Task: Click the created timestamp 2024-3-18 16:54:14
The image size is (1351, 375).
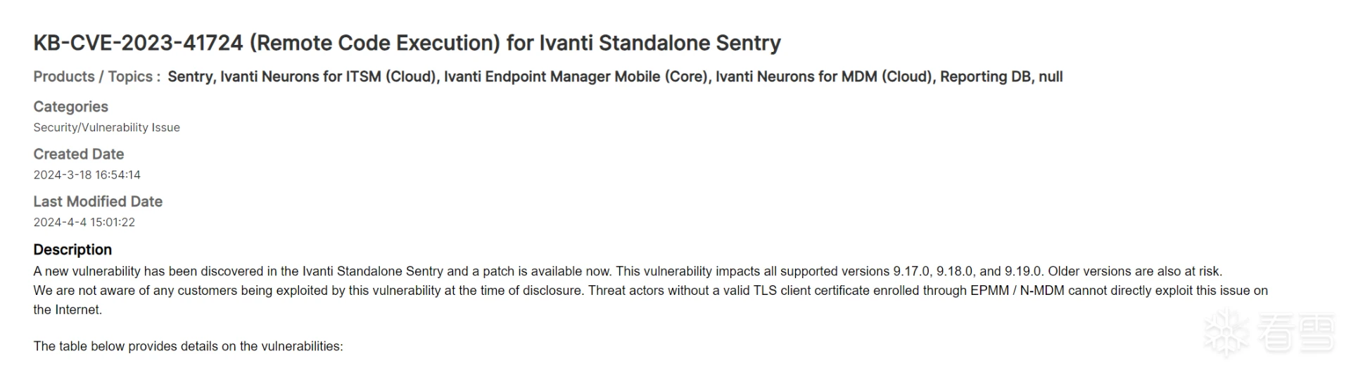Action: click(x=87, y=175)
